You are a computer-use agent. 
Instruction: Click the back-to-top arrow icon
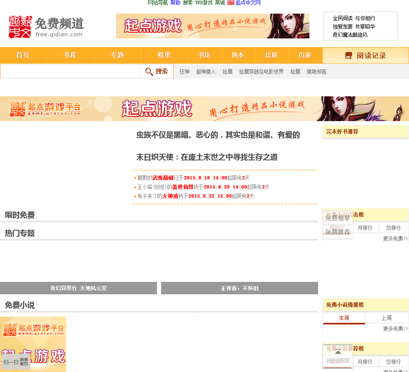coord(338,352)
